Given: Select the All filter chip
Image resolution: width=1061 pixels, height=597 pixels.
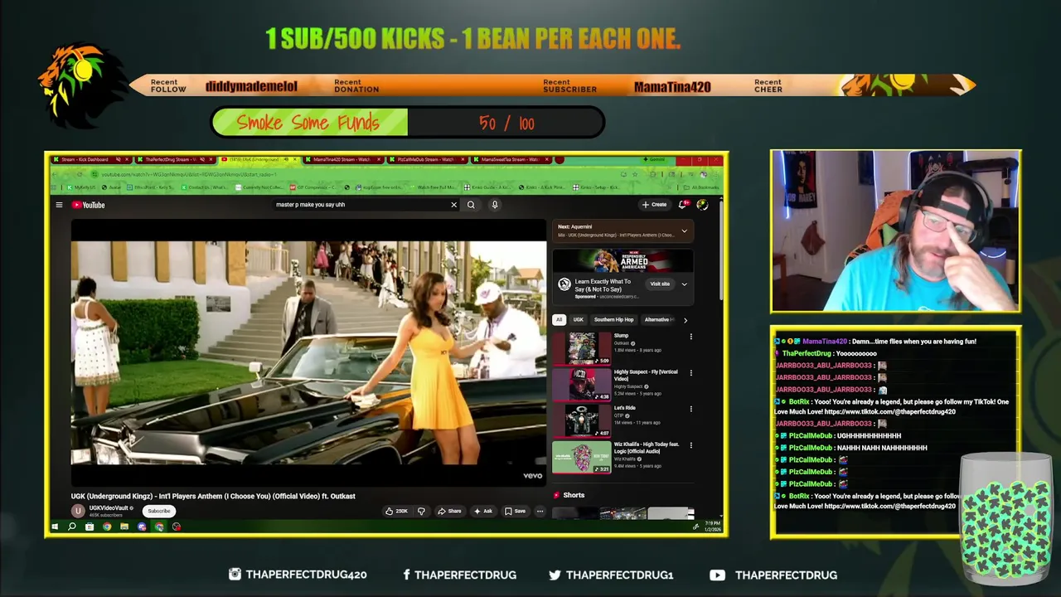Looking at the screenshot, I should tap(559, 320).
